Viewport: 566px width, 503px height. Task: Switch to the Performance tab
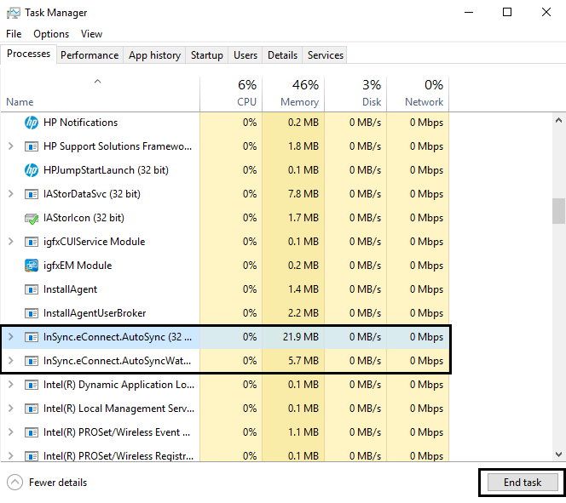[90, 55]
